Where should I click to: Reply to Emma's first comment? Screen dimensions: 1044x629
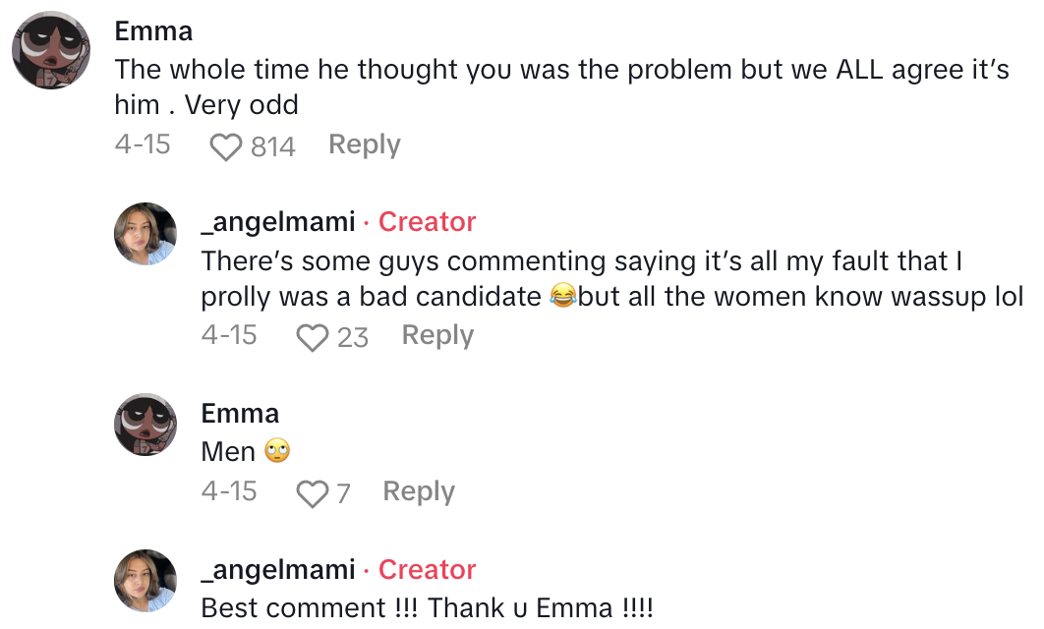coord(363,144)
